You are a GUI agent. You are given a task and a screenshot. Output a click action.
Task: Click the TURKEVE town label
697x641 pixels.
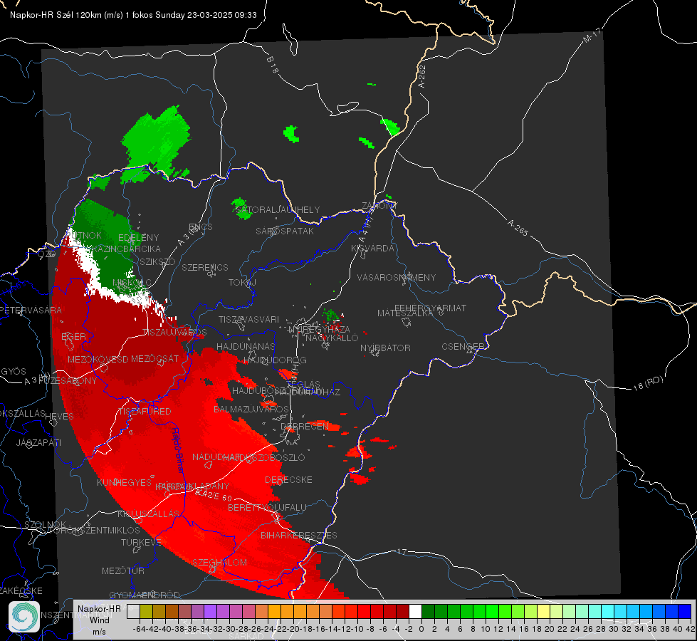click(x=141, y=542)
